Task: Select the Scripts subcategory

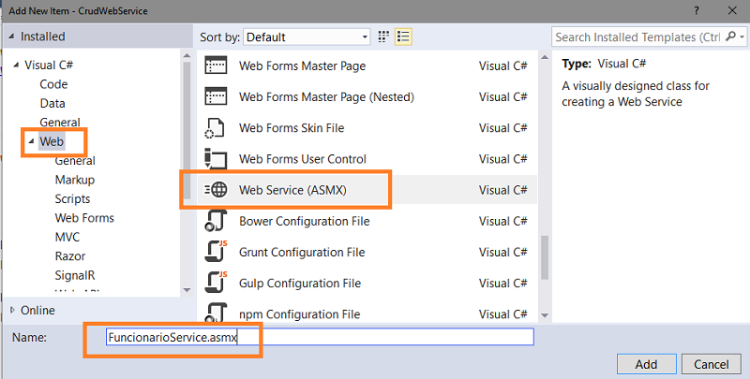Action: point(72,198)
